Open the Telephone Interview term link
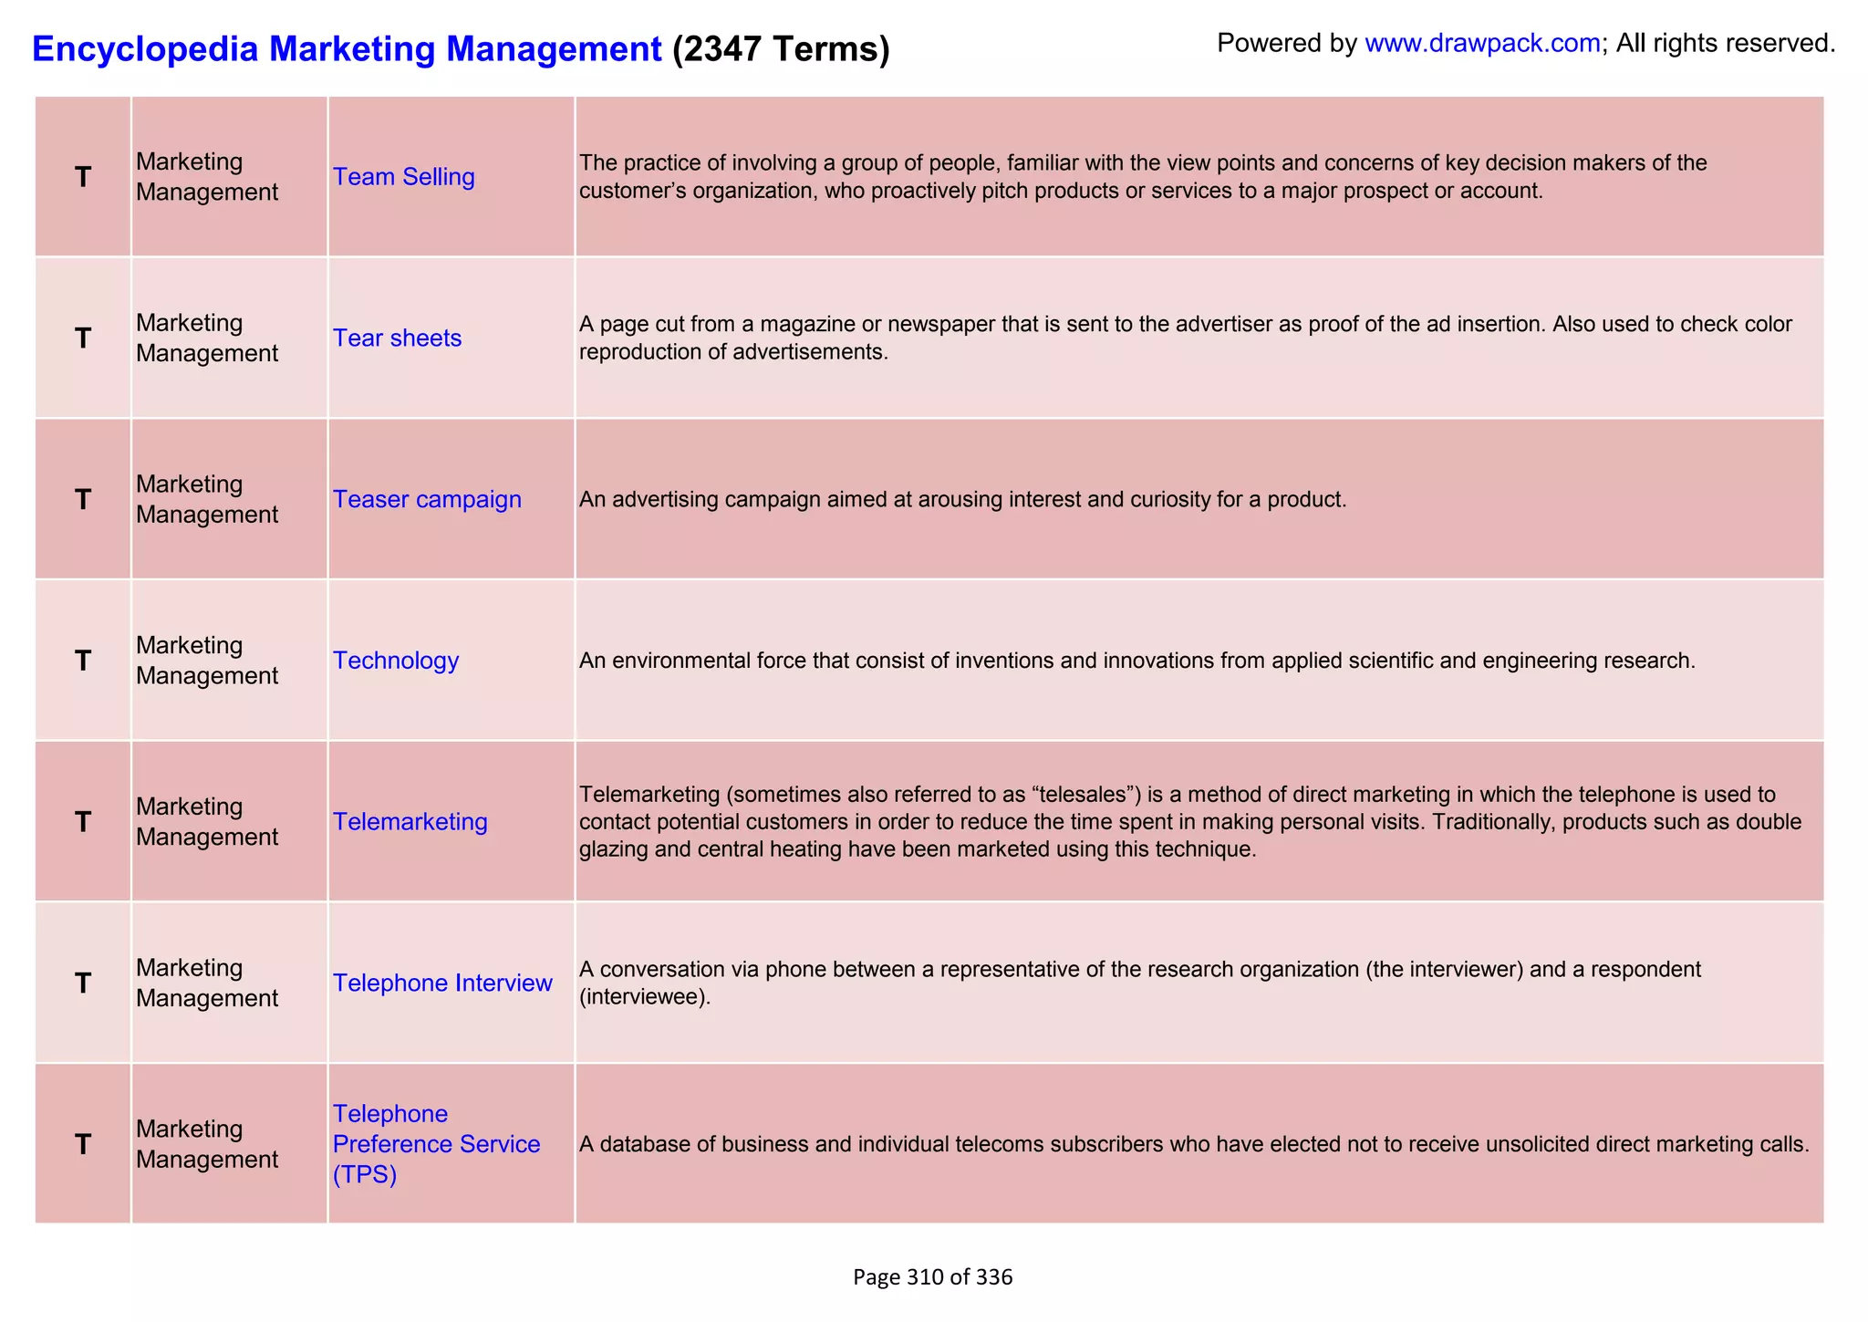 [x=442, y=983]
